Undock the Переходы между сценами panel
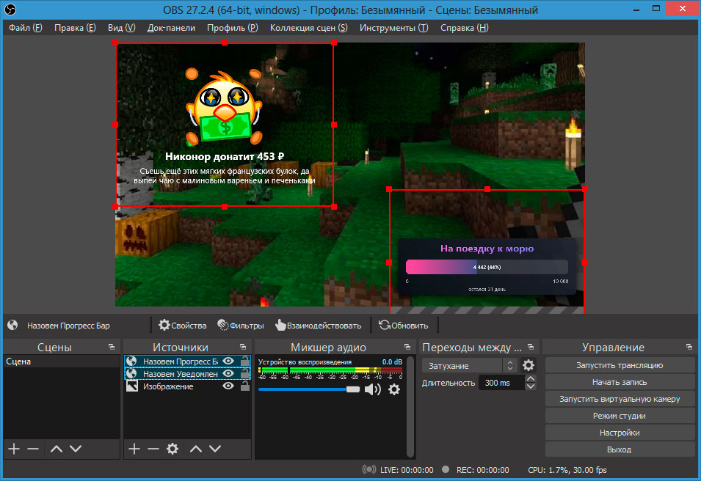Screen dimensions: 701x481 531,347
